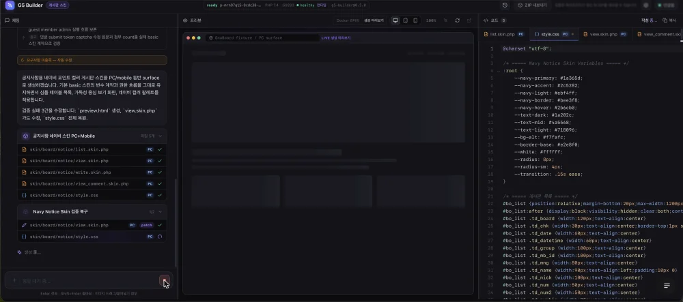Click the stop generation button in chat input
The height and width of the screenshot is (302, 683).
click(x=164, y=280)
